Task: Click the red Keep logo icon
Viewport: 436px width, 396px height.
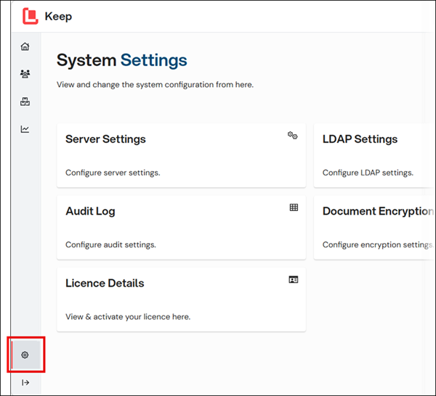Action: pyautogui.click(x=30, y=16)
